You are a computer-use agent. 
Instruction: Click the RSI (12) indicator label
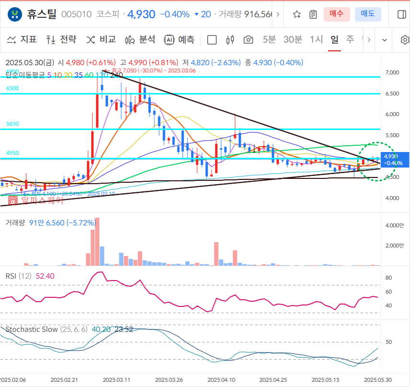pos(19,276)
